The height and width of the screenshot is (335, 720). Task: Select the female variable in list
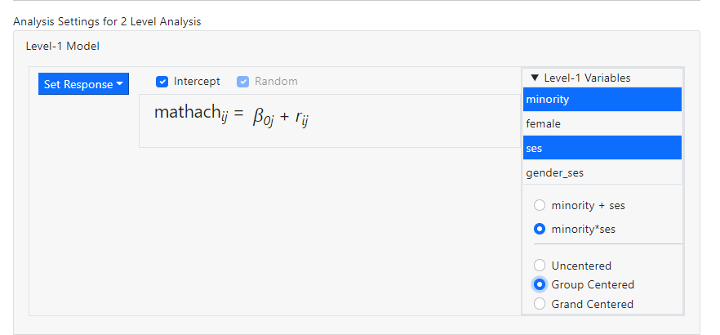602,124
